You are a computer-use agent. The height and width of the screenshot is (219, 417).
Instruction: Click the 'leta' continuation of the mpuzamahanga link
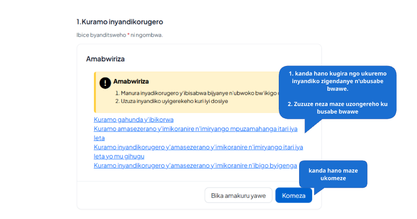(x=99, y=138)
